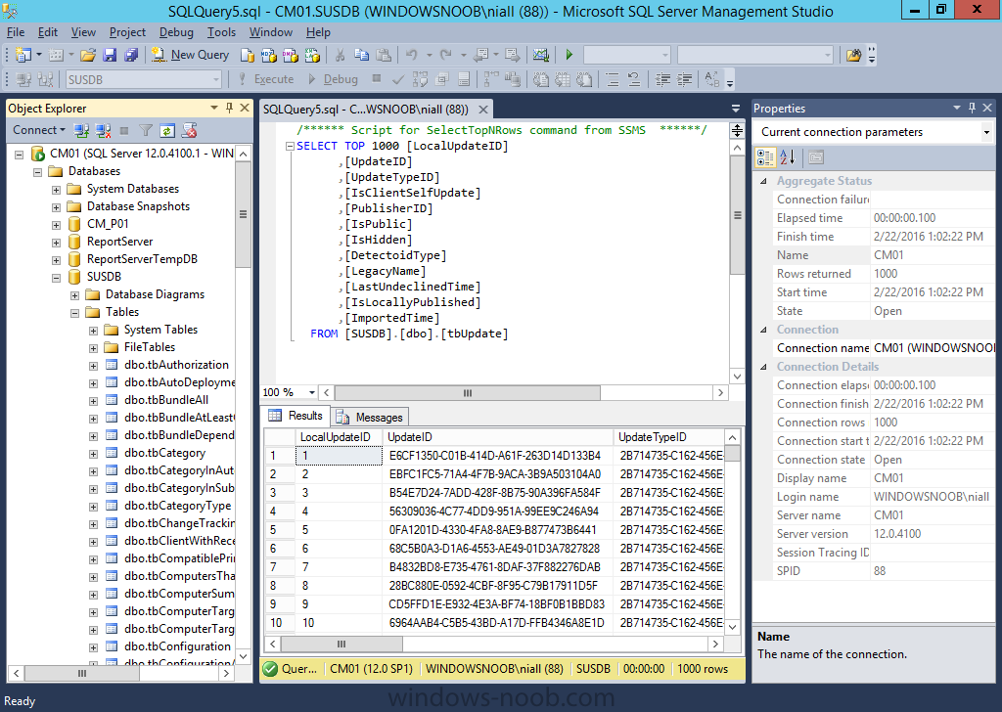The width and height of the screenshot is (1002, 712).
Task: Open the 100 % zoom dropdown in the editor
Action: click(312, 392)
